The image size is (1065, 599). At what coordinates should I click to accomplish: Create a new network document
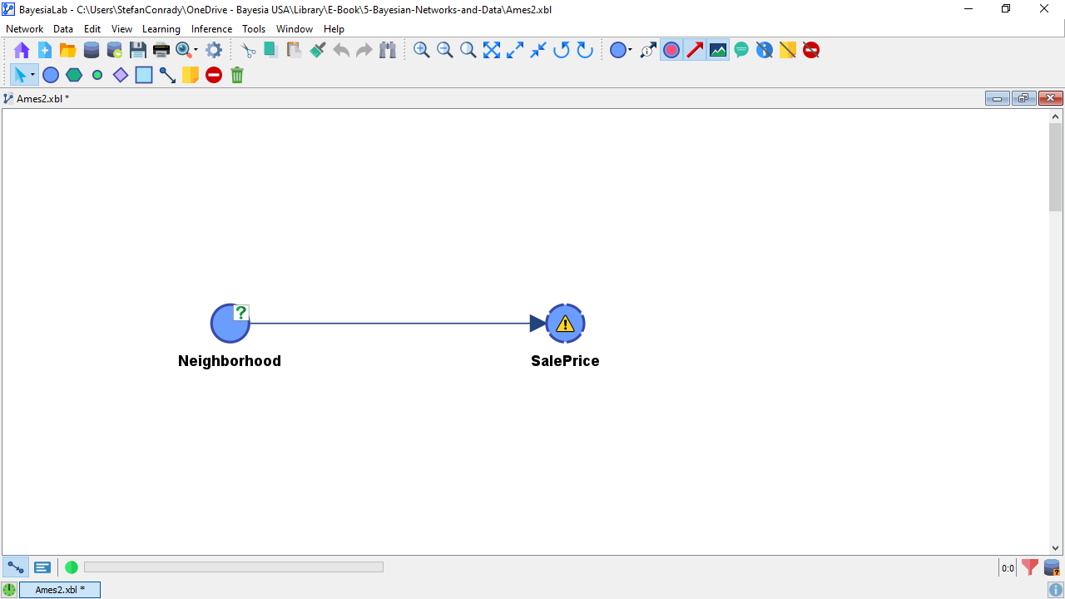coord(45,50)
